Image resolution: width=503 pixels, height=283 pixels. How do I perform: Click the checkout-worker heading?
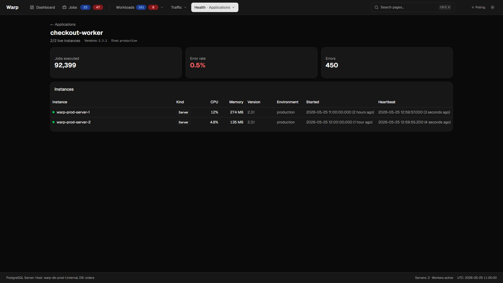pyautogui.click(x=76, y=33)
